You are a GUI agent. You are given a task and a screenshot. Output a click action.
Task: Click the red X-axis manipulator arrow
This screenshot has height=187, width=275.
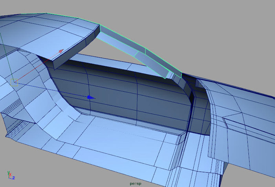[61, 51]
